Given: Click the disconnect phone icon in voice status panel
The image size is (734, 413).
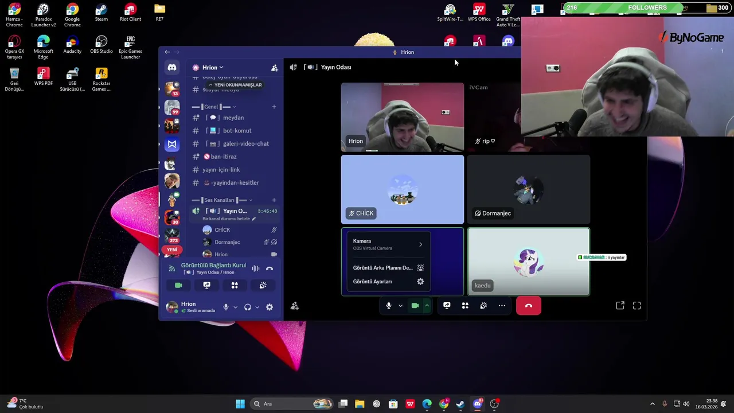Looking at the screenshot, I should pos(270,268).
